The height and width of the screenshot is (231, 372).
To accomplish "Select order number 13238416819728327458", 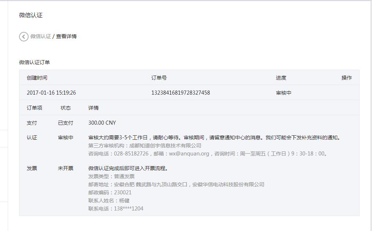I will 181,93.
